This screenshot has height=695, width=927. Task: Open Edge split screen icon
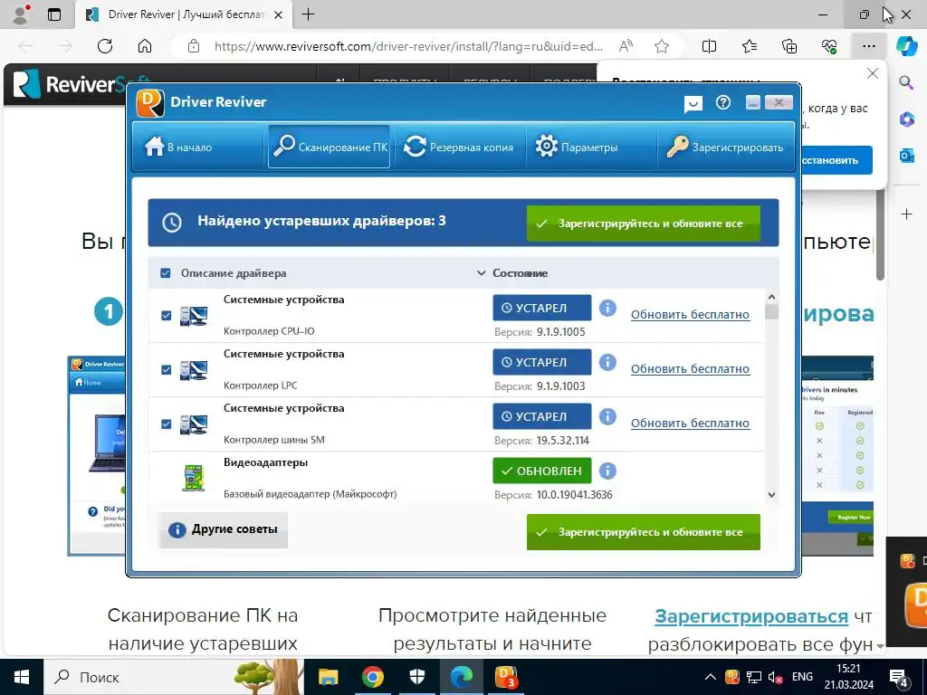click(x=709, y=46)
